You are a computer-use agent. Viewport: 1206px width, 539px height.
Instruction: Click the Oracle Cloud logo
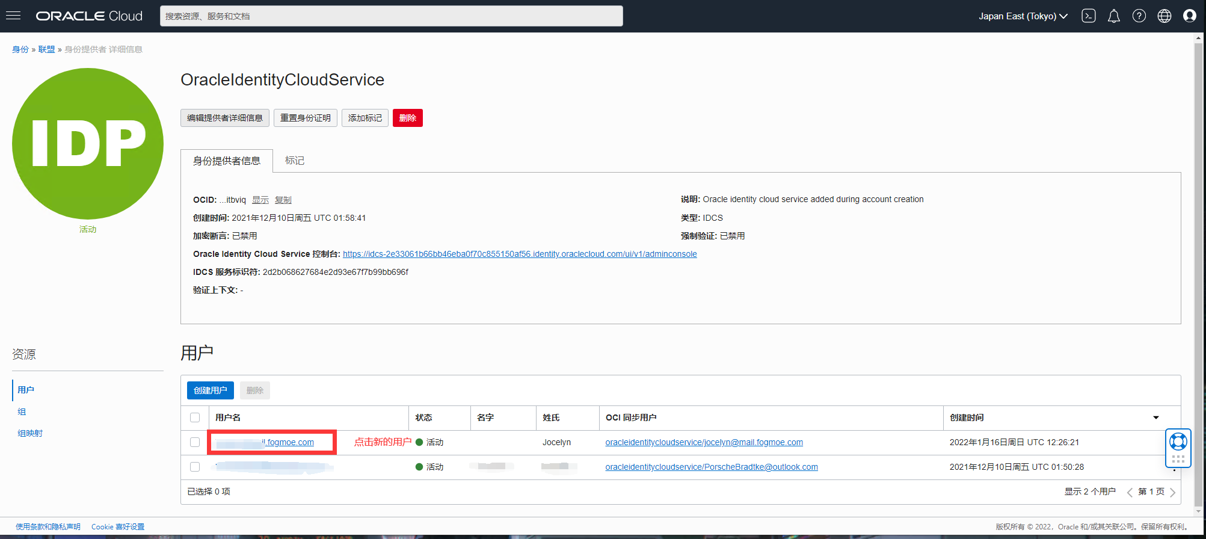(x=89, y=16)
